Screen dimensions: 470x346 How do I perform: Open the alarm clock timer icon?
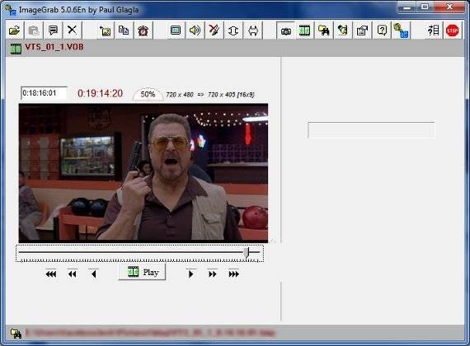coord(143,30)
